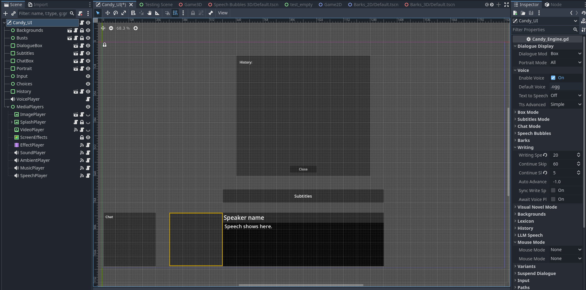Switch to the Testing Scene tab
Screen dimensions: 586x290
156,5
